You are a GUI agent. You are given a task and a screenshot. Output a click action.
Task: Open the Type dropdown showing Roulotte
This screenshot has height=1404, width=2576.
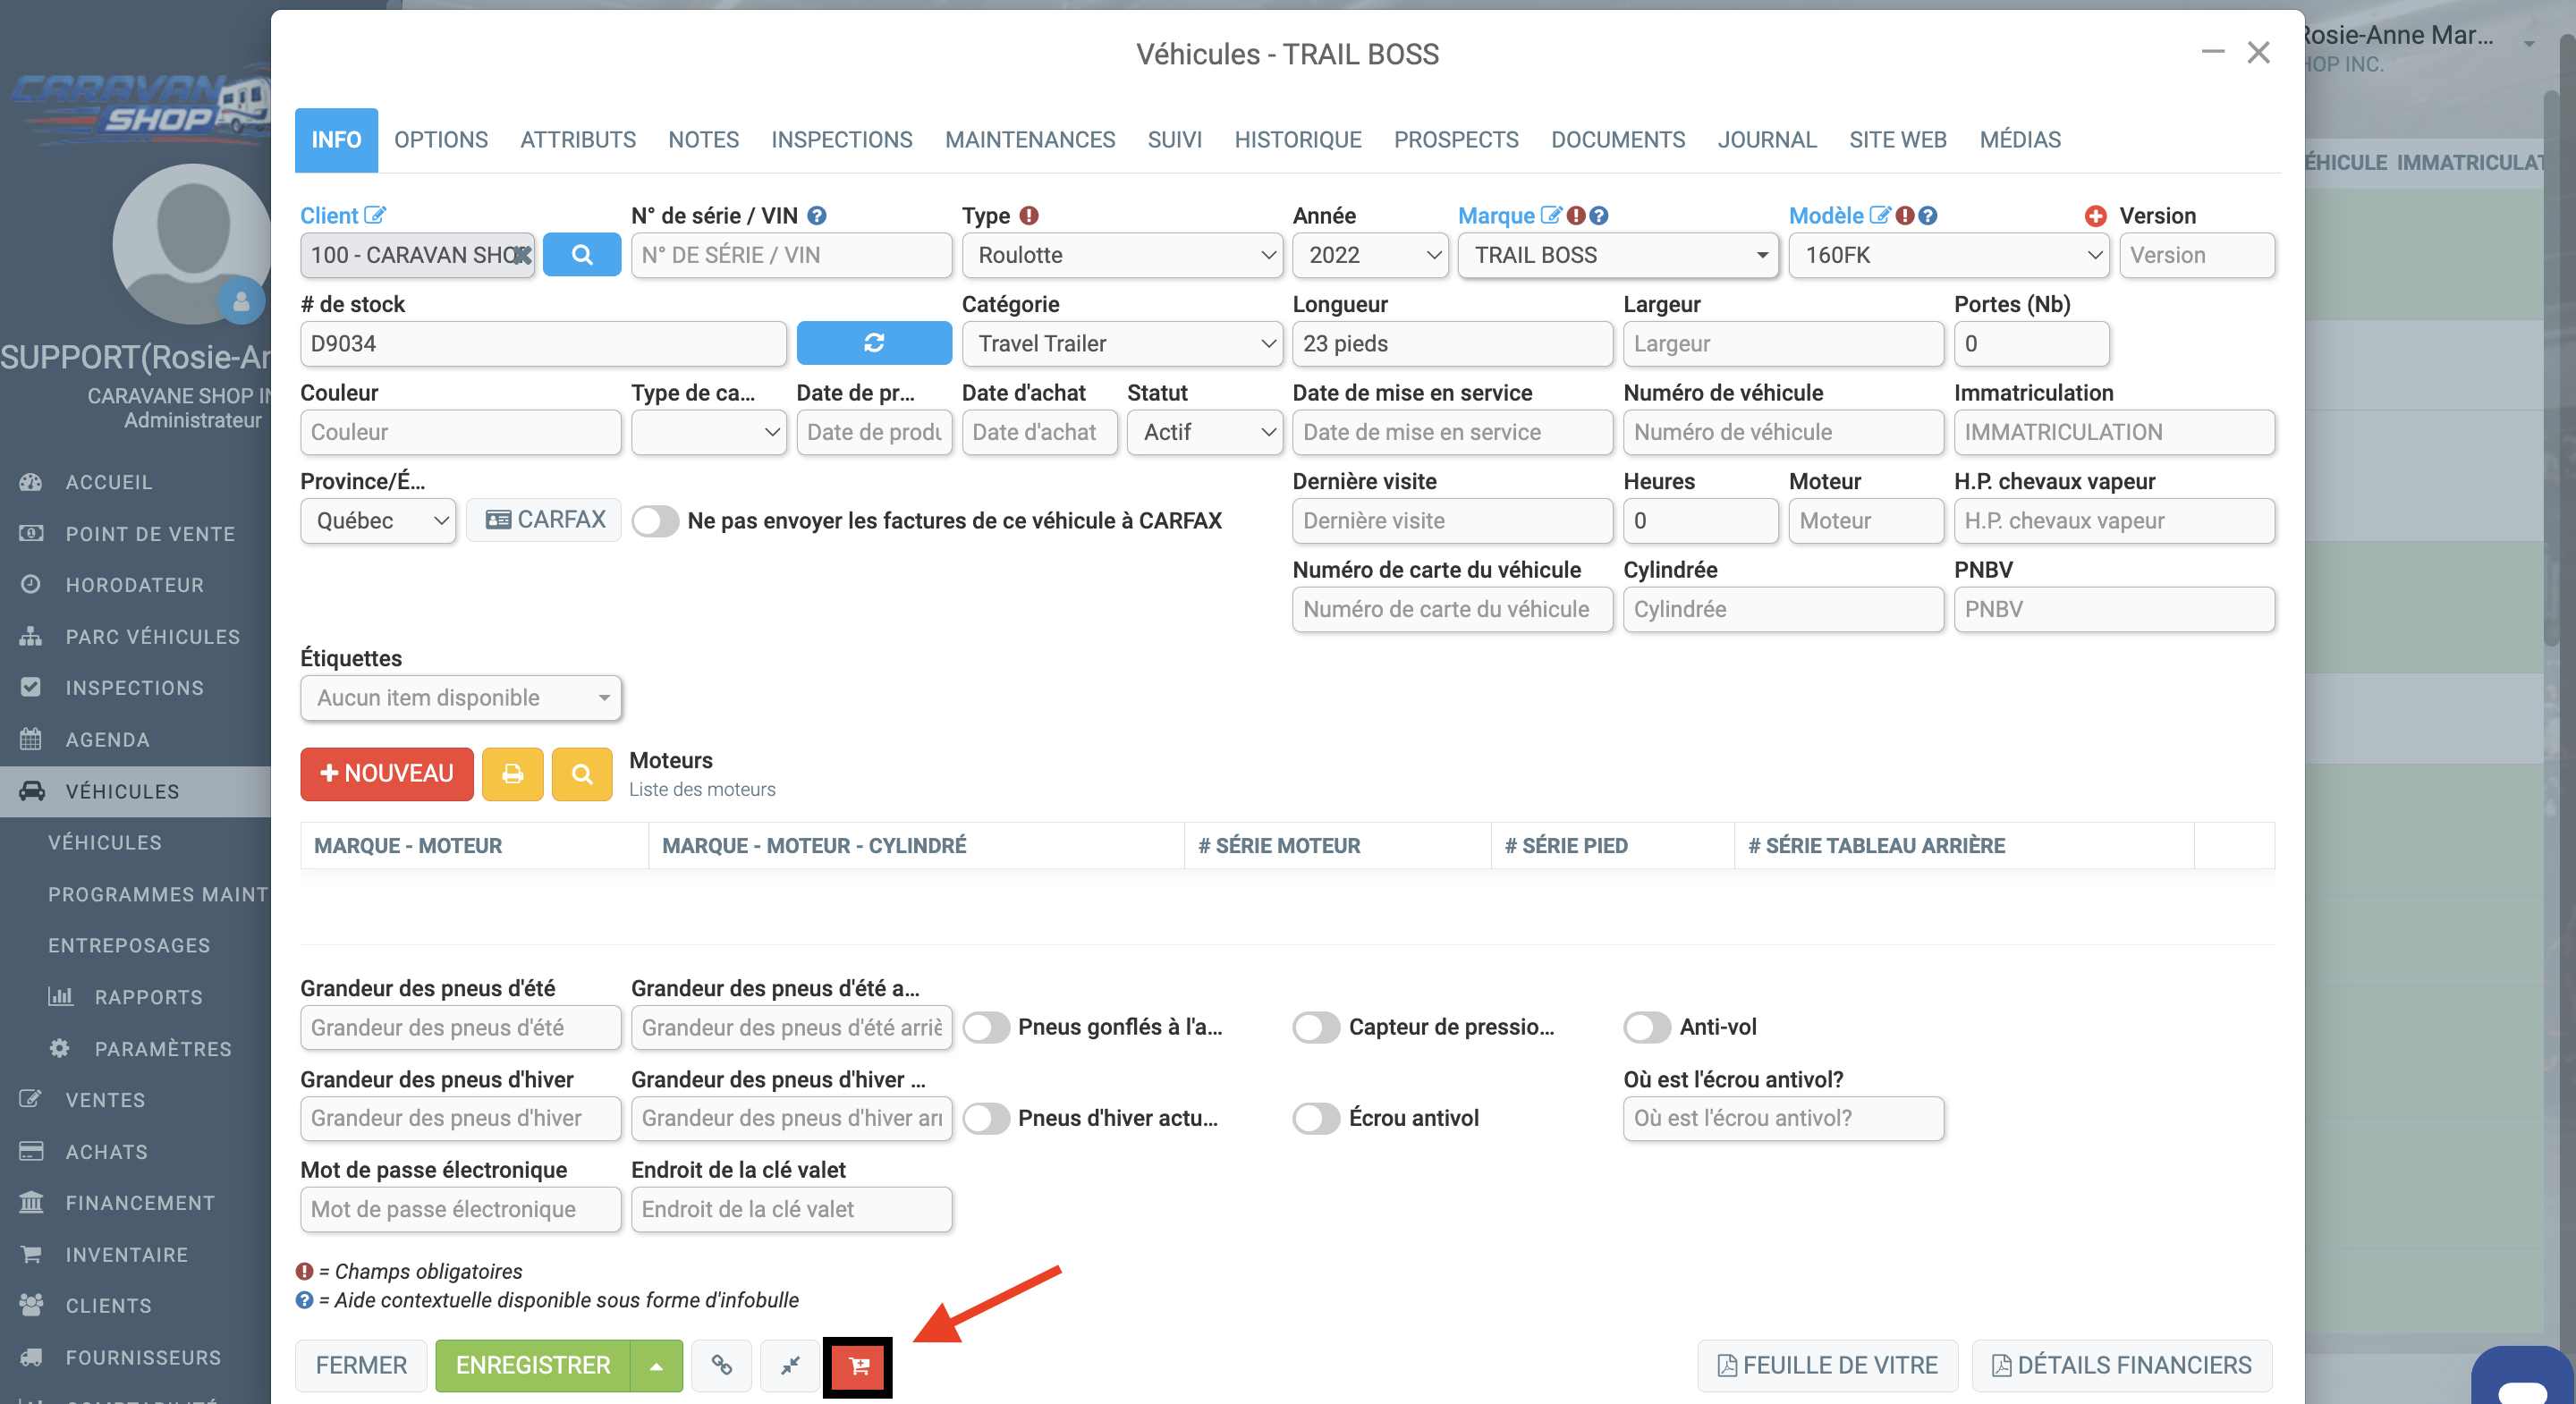pyautogui.click(x=1122, y=255)
